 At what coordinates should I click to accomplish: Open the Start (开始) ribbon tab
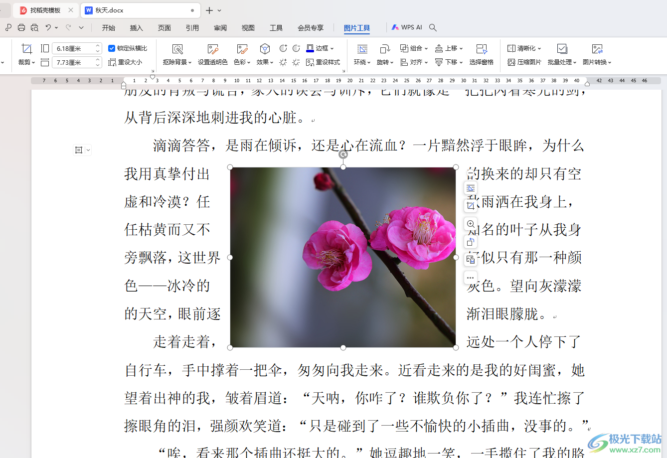(108, 28)
